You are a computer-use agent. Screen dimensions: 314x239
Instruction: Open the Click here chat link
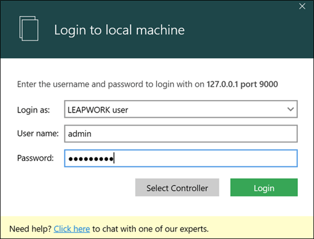pos(72,229)
